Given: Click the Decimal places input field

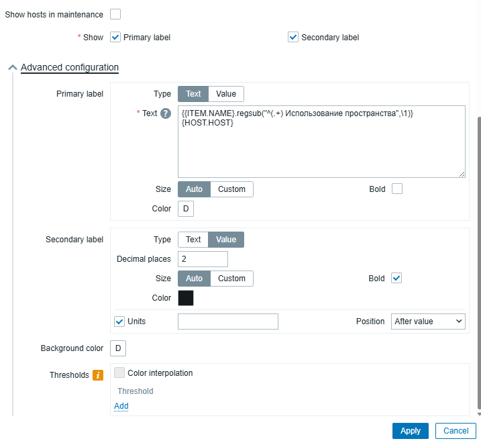Looking at the screenshot, I should tap(203, 259).
